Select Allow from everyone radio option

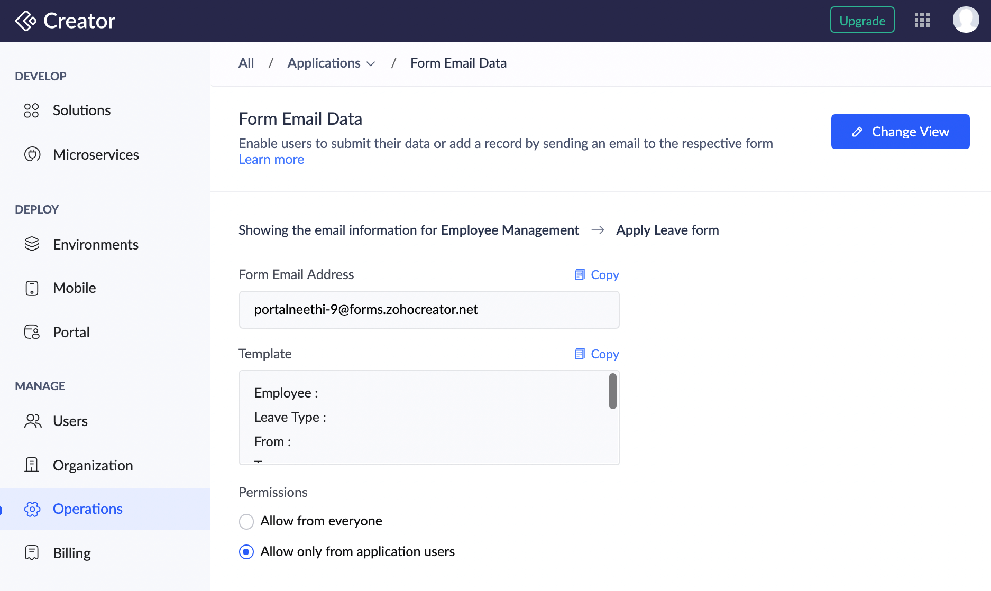point(246,522)
